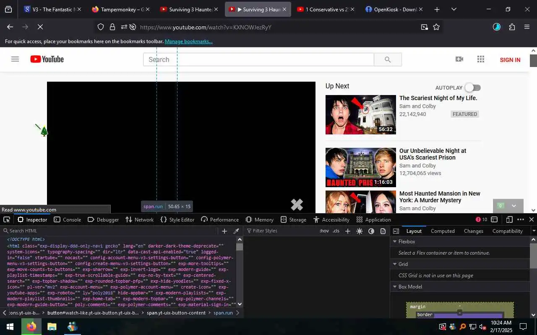Open the Dark Reader extension icon
The height and width of the screenshot is (335, 537).
point(497,27)
